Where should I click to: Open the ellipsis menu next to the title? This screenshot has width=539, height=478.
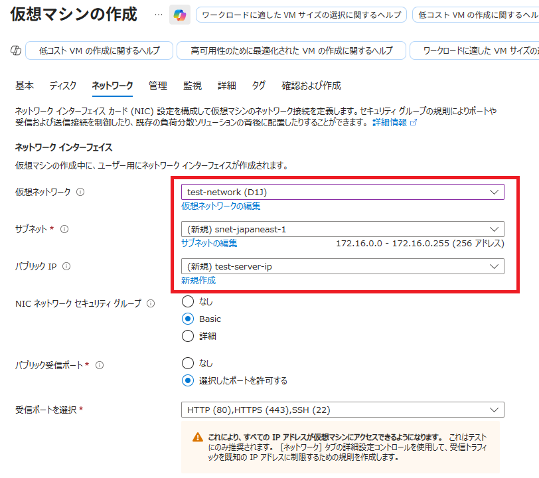pyautogui.click(x=158, y=15)
